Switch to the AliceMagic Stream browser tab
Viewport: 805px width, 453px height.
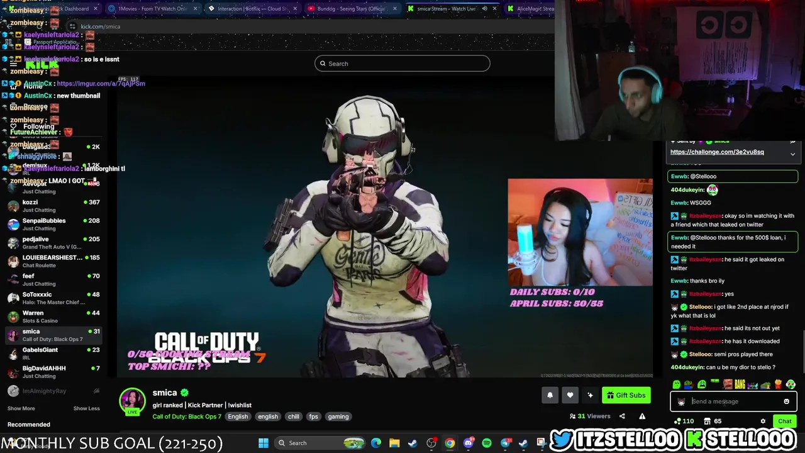(530, 9)
